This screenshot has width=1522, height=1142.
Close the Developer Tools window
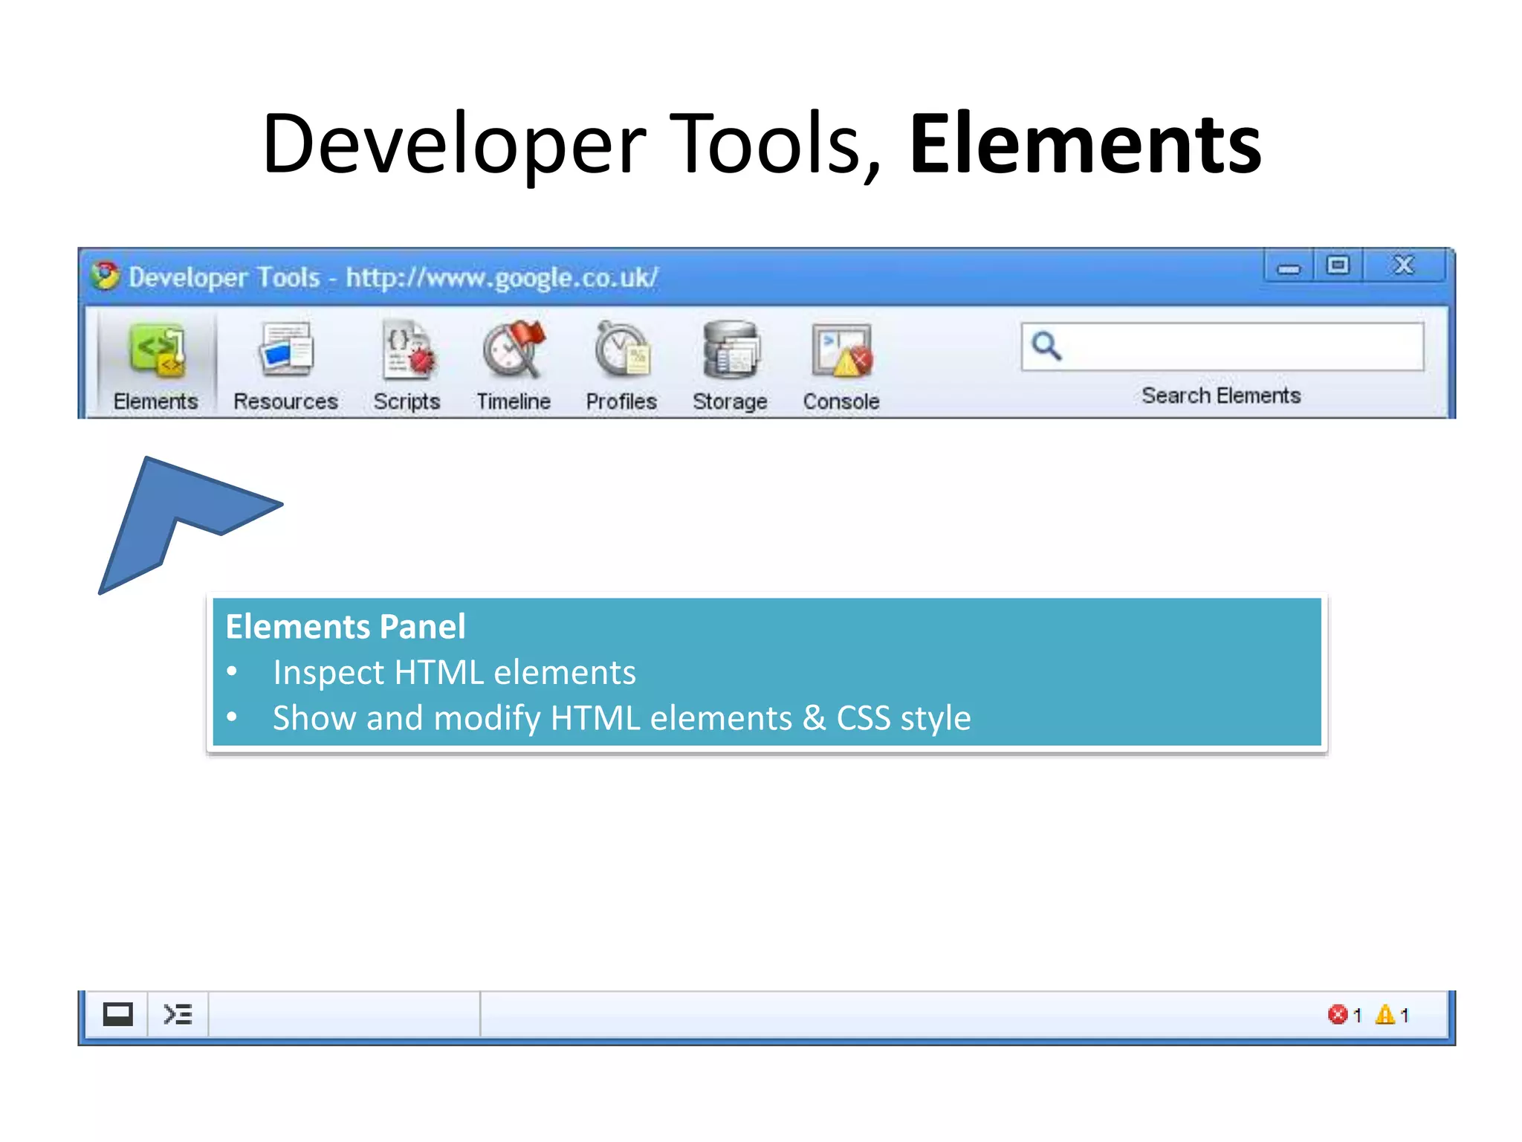pyautogui.click(x=1404, y=265)
